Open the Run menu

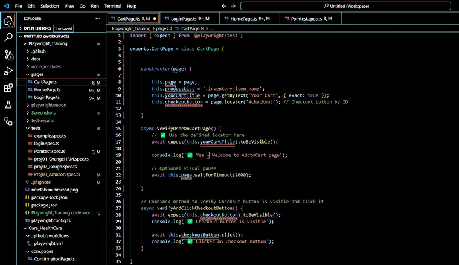click(x=95, y=6)
